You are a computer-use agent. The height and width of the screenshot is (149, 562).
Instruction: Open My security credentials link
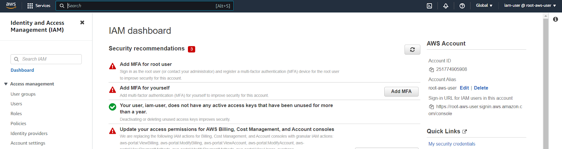[452, 144]
